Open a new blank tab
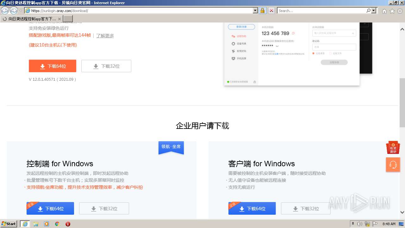The height and width of the screenshot is (228, 405). [x=68, y=19]
